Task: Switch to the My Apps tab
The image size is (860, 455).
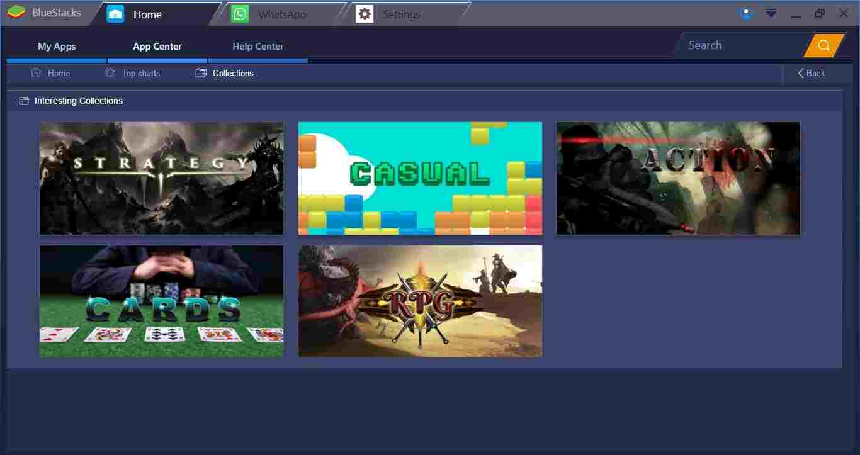Action: pyautogui.click(x=57, y=47)
